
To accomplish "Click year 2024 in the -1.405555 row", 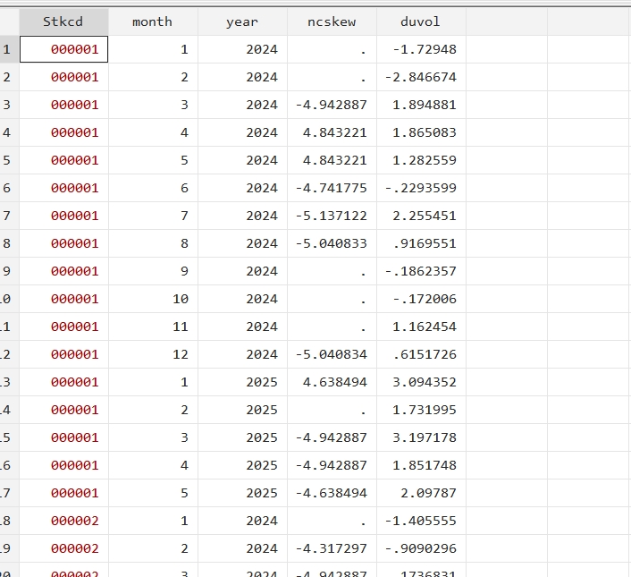I will tap(242, 521).
